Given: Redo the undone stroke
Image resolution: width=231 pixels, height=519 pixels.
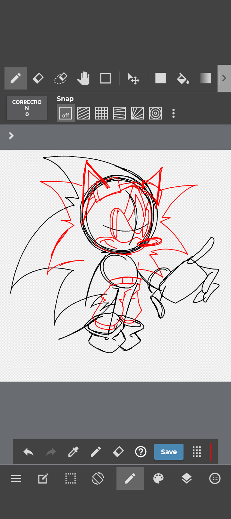Looking at the screenshot, I should tap(51, 452).
